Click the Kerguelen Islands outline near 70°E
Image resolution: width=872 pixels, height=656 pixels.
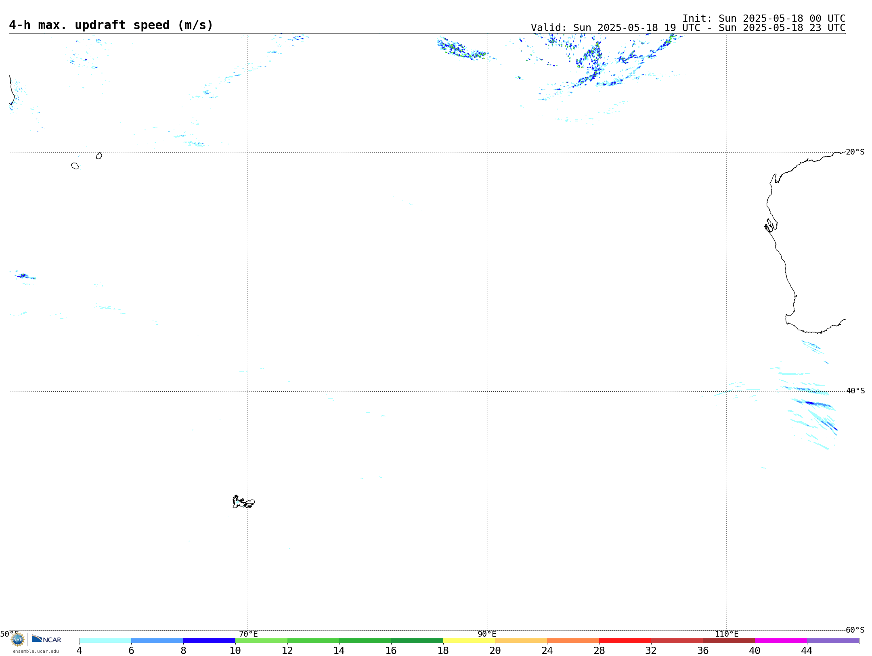[243, 502]
